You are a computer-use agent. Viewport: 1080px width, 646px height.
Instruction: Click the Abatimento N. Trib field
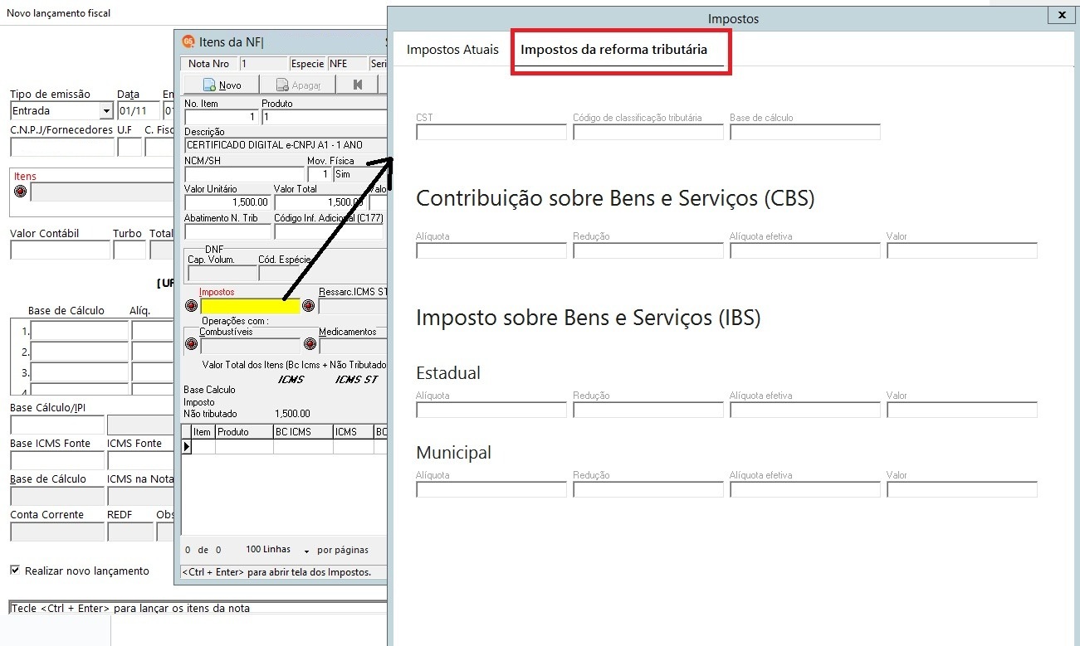[227, 231]
